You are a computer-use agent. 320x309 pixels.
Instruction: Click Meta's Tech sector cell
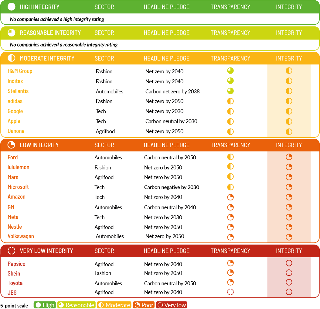pyautogui.click(x=99, y=217)
